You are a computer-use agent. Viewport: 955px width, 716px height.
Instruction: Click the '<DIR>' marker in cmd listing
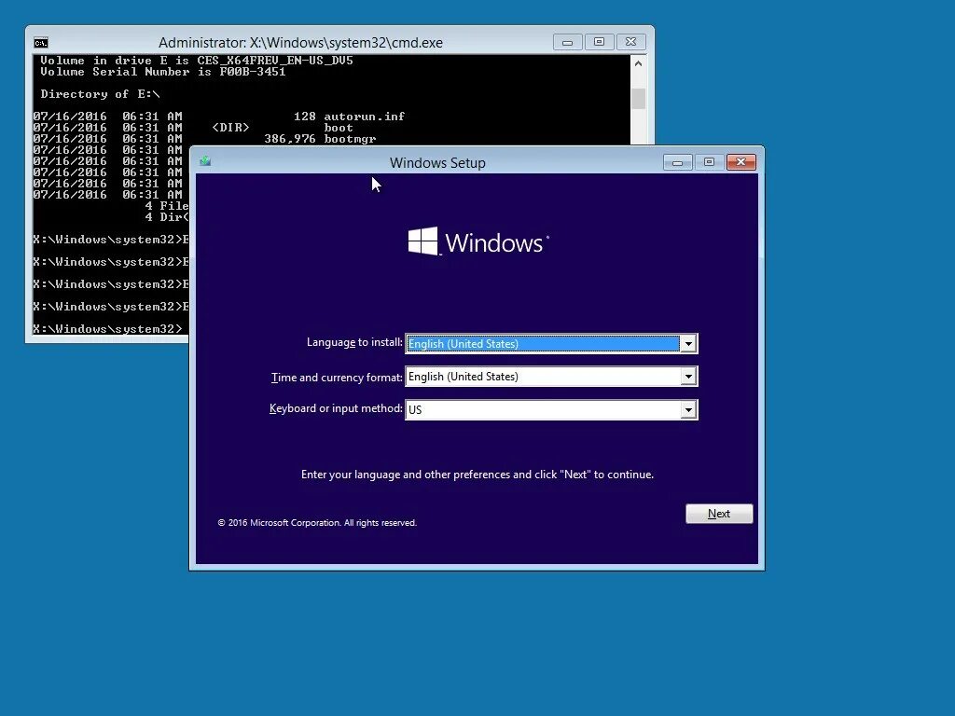(x=230, y=128)
